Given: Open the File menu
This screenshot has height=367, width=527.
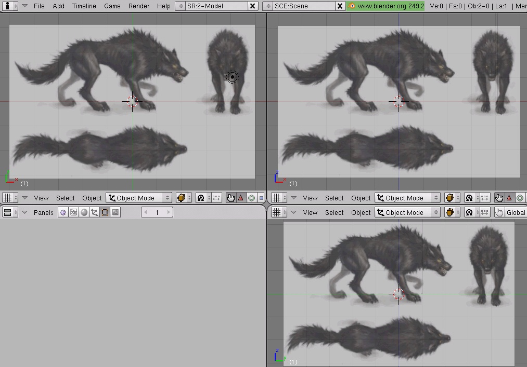Looking at the screenshot, I should [39, 6].
